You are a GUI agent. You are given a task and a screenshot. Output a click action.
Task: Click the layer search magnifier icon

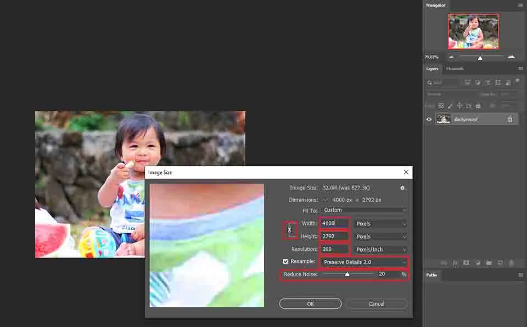pyautogui.click(x=429, y=83)
